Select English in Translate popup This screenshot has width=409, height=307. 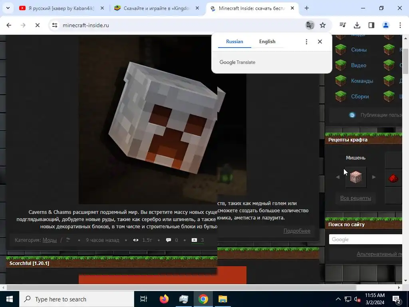coord(267,42)
